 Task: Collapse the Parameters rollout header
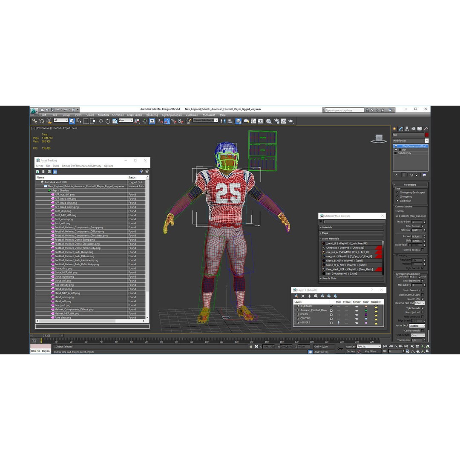coord(410,184)
